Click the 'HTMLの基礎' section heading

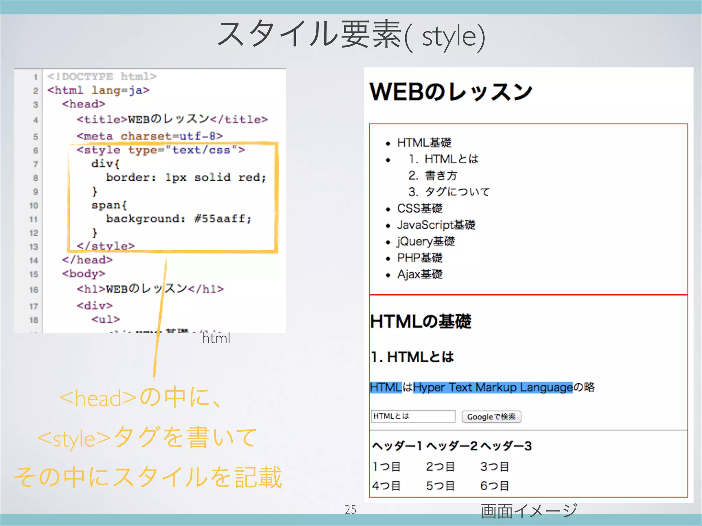(x=421, y=321)
